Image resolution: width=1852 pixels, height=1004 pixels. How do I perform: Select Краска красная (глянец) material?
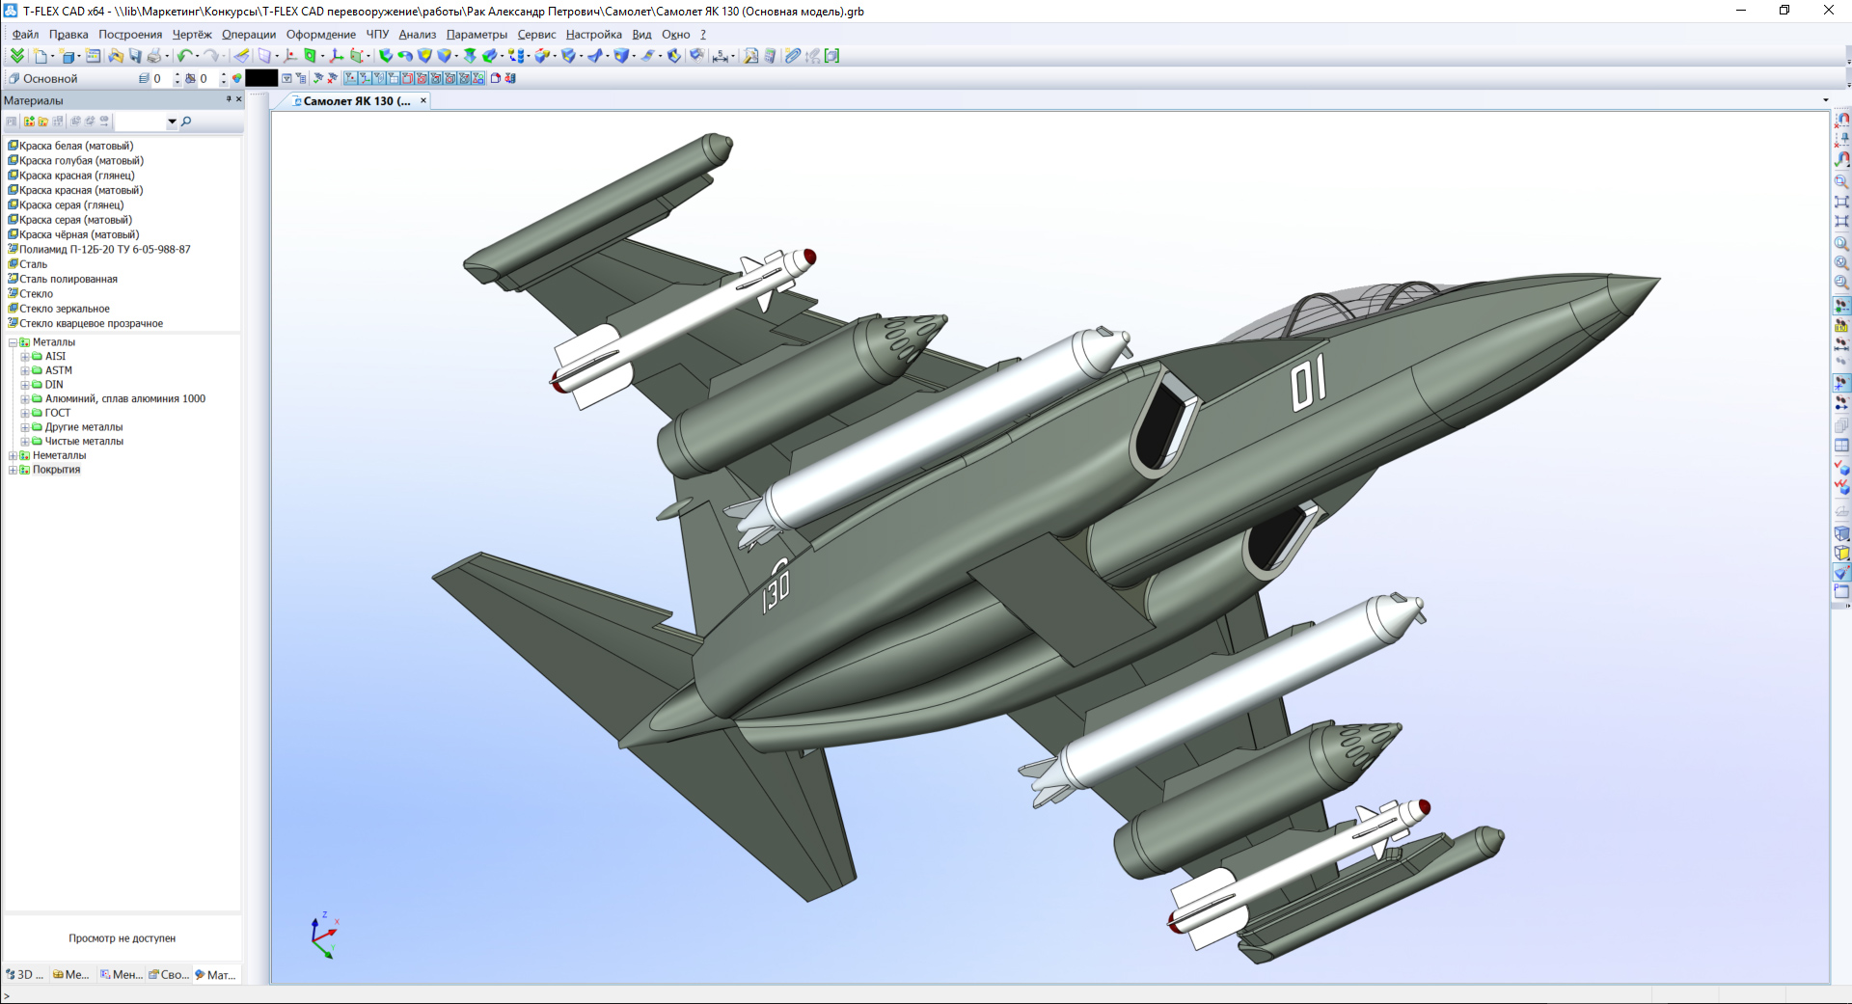[77, 176]
